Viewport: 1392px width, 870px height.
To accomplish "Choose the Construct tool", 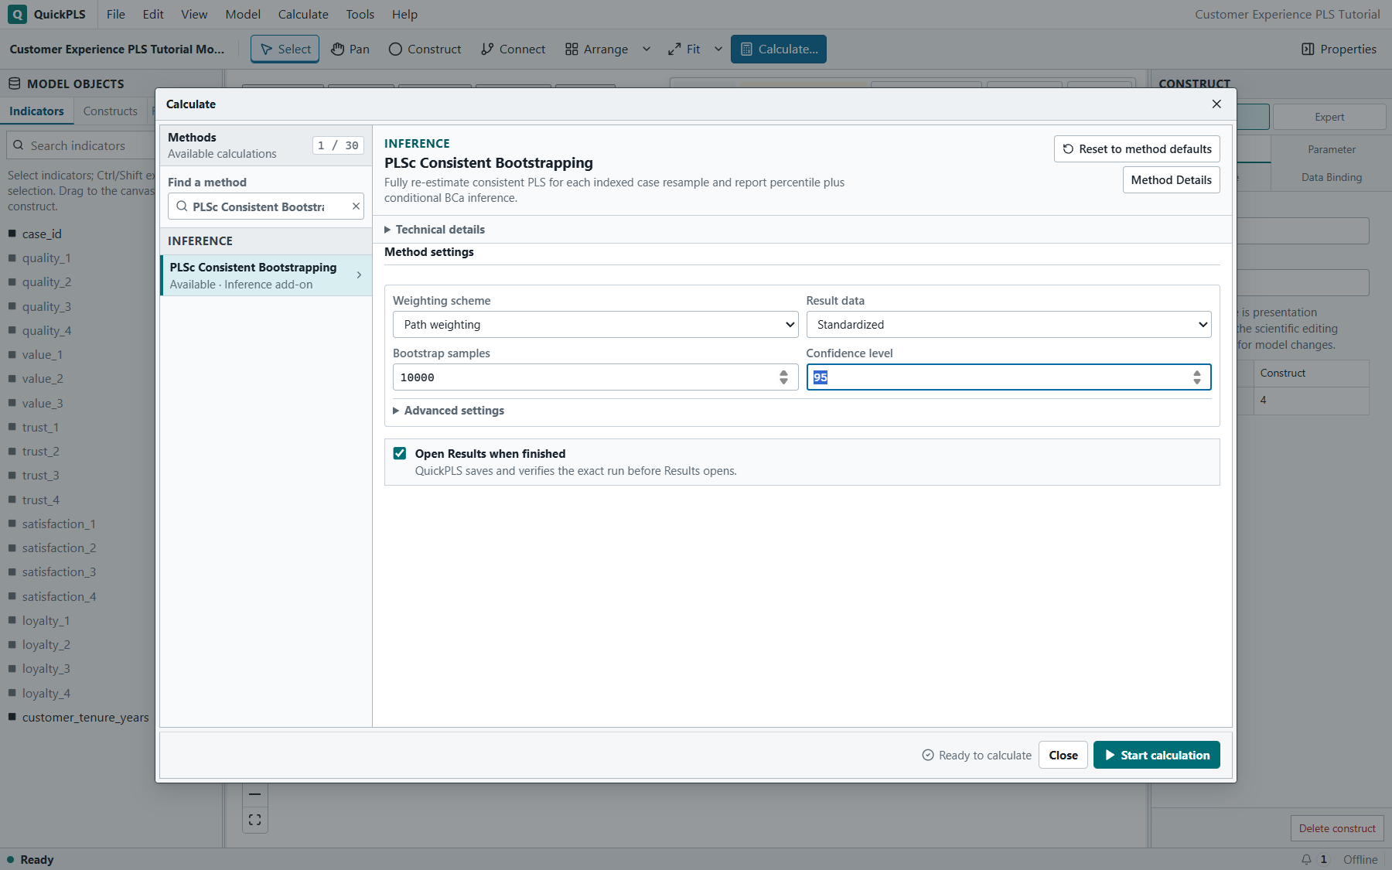I will coord(425,49).
